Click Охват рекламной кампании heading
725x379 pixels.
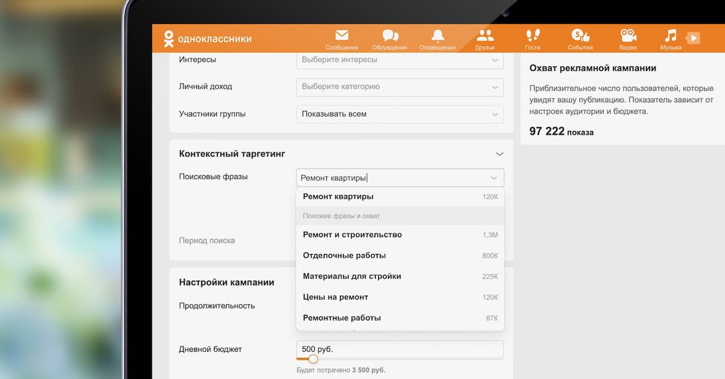tap(593, 68)
